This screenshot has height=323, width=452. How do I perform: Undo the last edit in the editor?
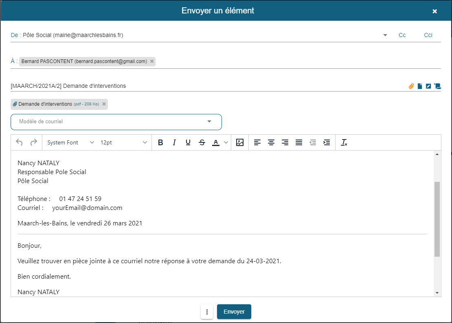pos(19,142)
